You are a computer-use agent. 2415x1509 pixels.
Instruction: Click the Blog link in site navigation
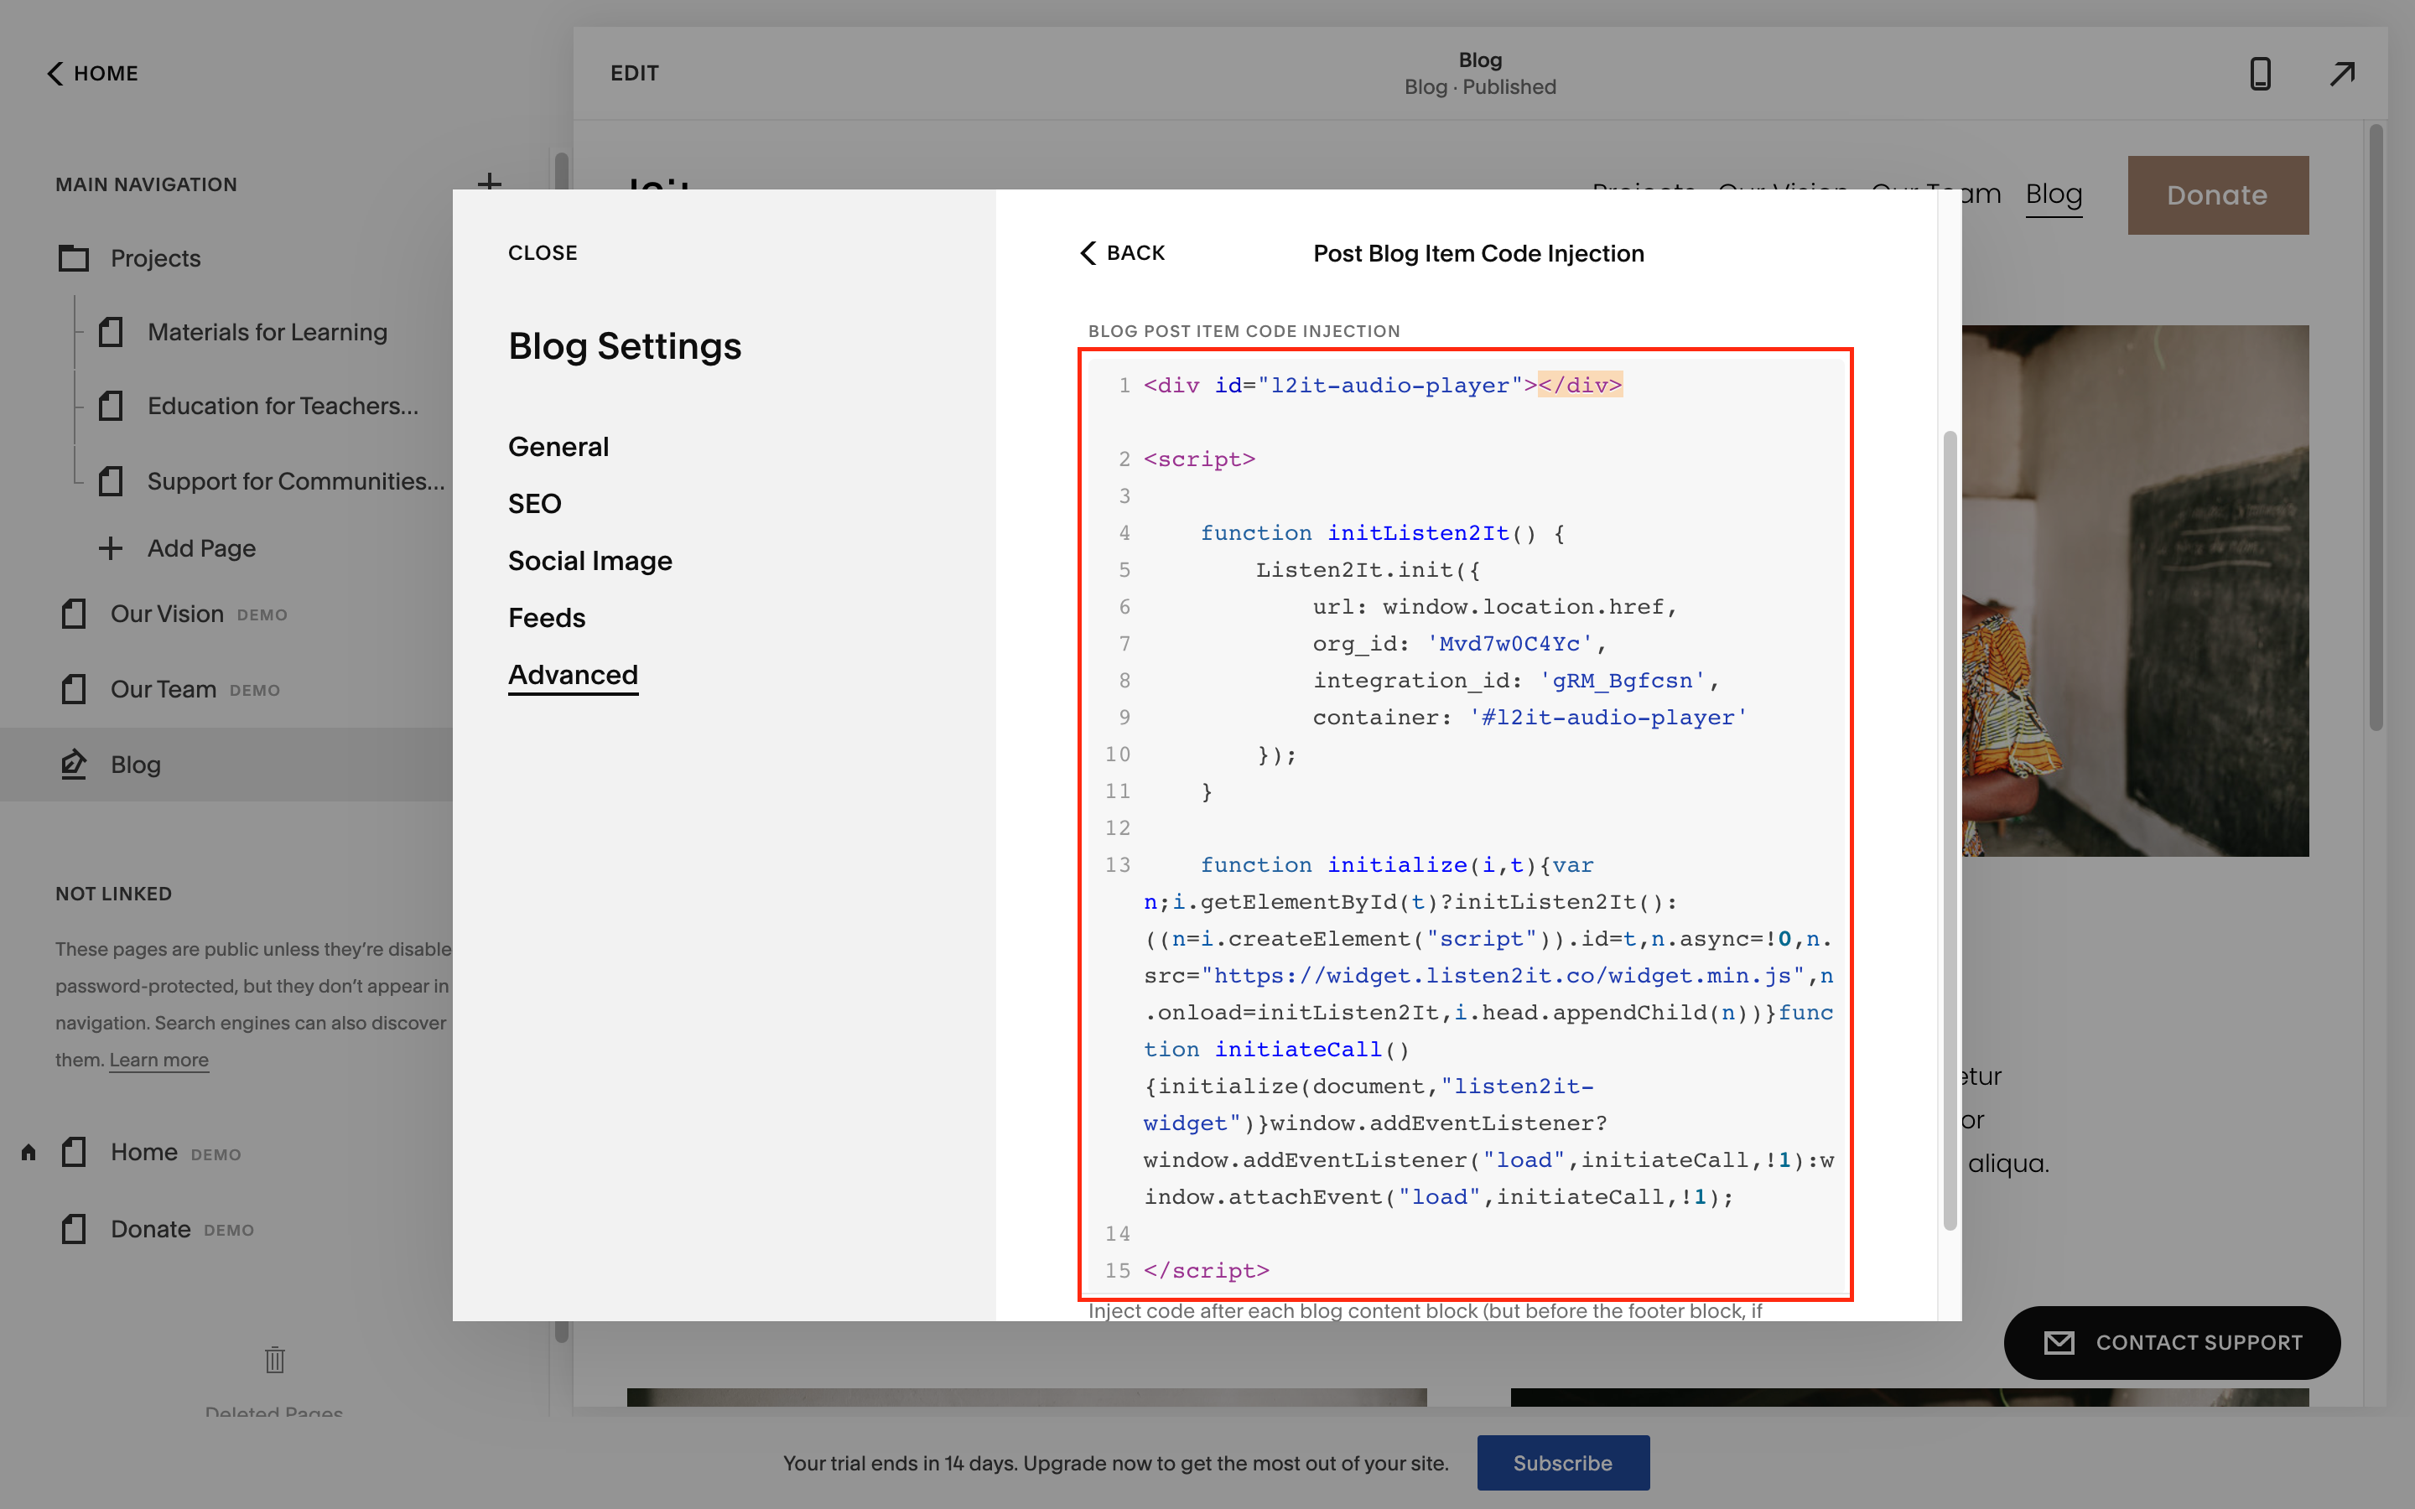[2053, 194]
